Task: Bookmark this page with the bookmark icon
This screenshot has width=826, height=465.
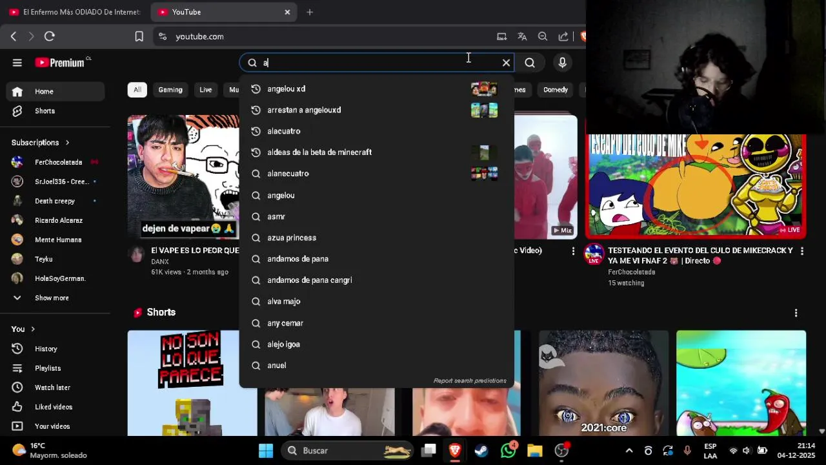Action: (139, 37)
